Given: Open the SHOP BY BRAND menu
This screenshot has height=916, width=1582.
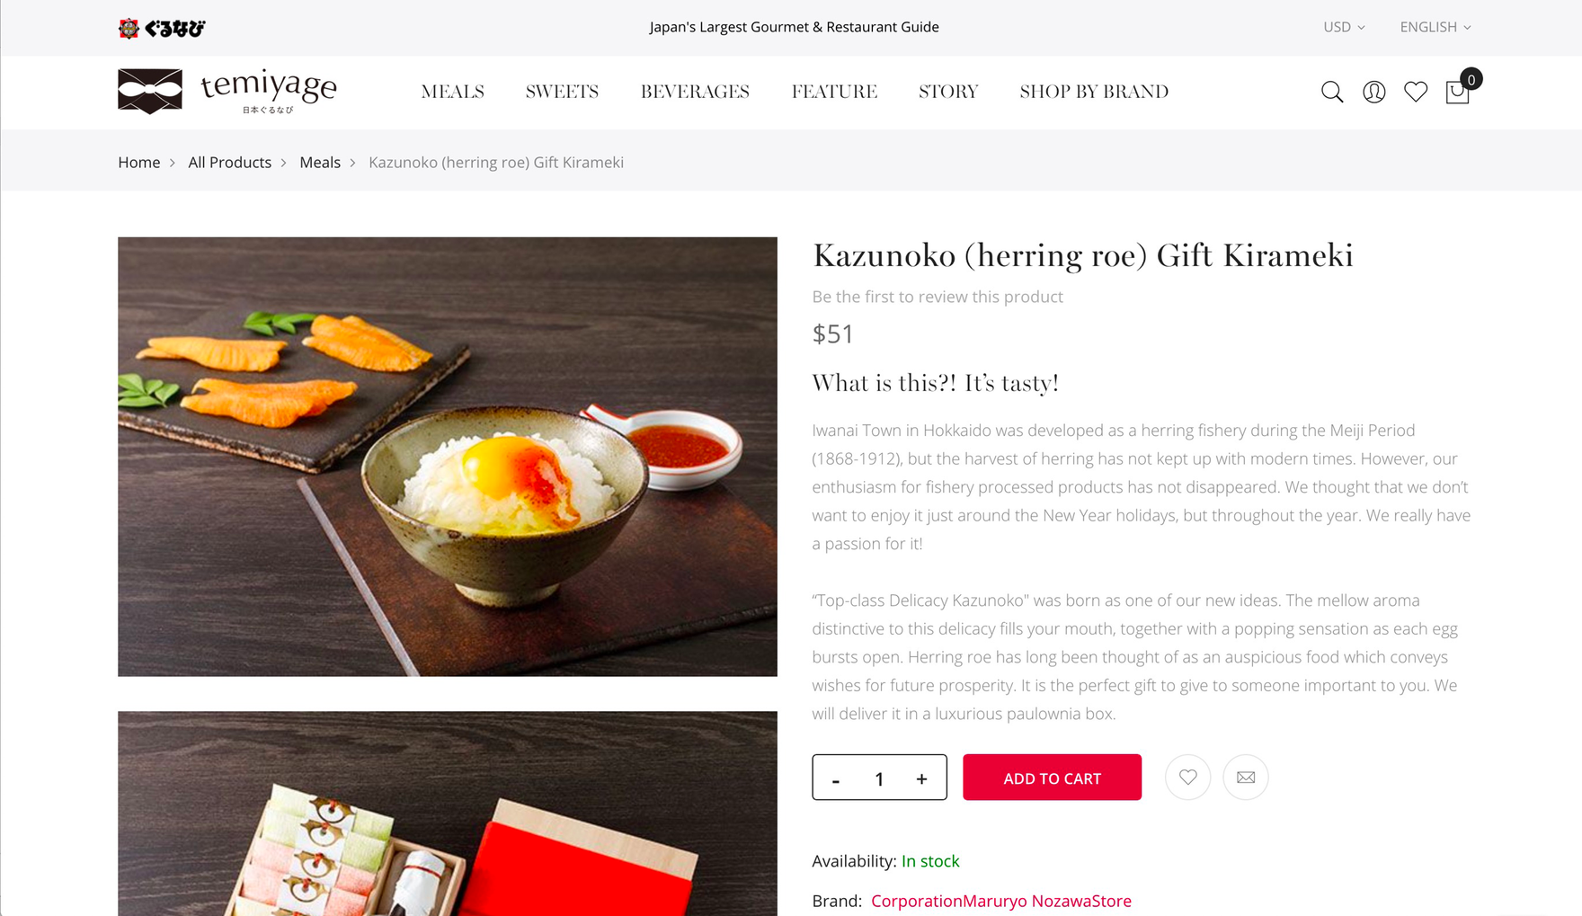Looking at the screenshot, I should click(x=1094, y=92).
